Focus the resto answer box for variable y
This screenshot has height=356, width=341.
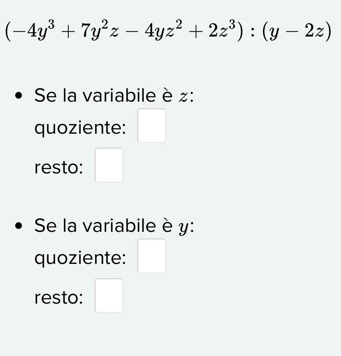[109, 295]
